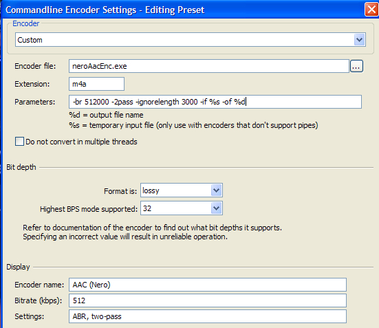Open the Encoder preset dropdown arrow

click(359, 40)
